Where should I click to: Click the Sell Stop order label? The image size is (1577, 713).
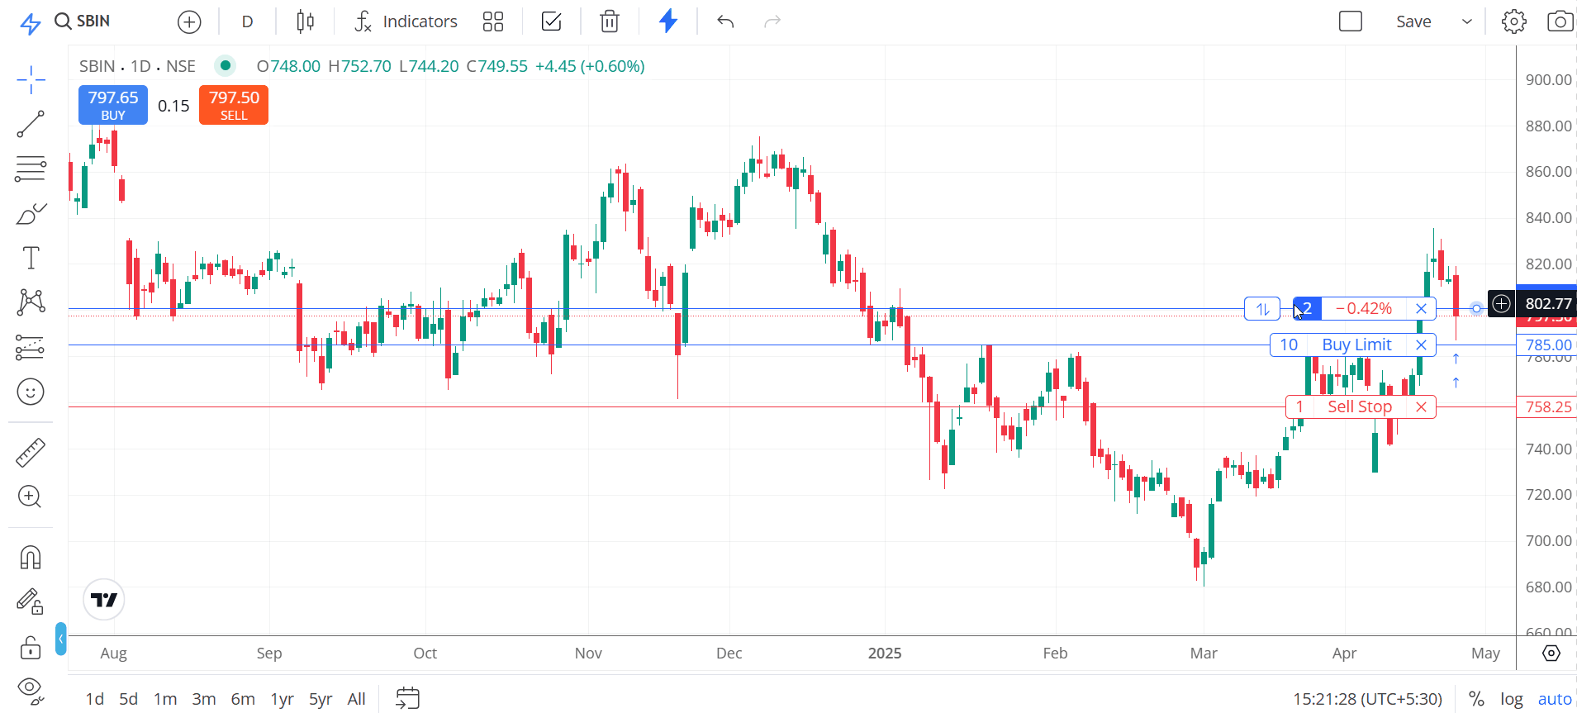(x=1360, y=406)
